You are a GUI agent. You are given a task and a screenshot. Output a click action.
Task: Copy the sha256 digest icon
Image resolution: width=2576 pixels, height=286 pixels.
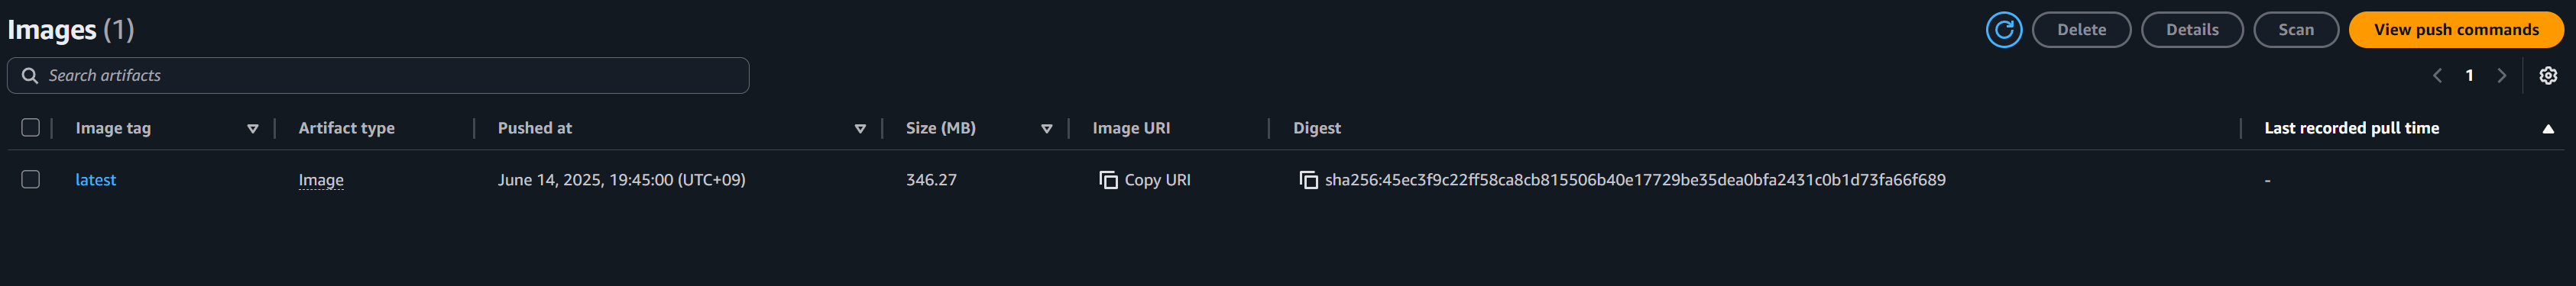click(x=1308, y=180)
